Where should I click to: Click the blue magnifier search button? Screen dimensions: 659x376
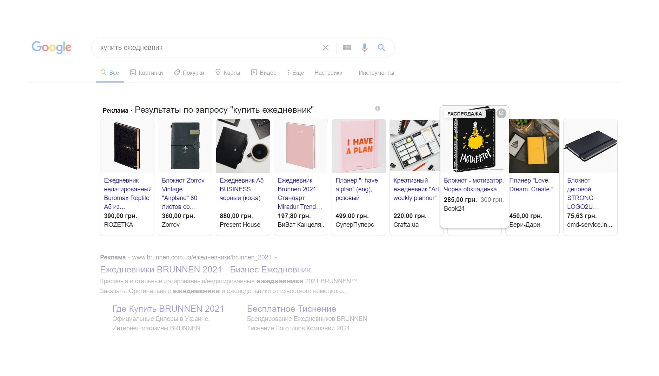tap(381, 48)
